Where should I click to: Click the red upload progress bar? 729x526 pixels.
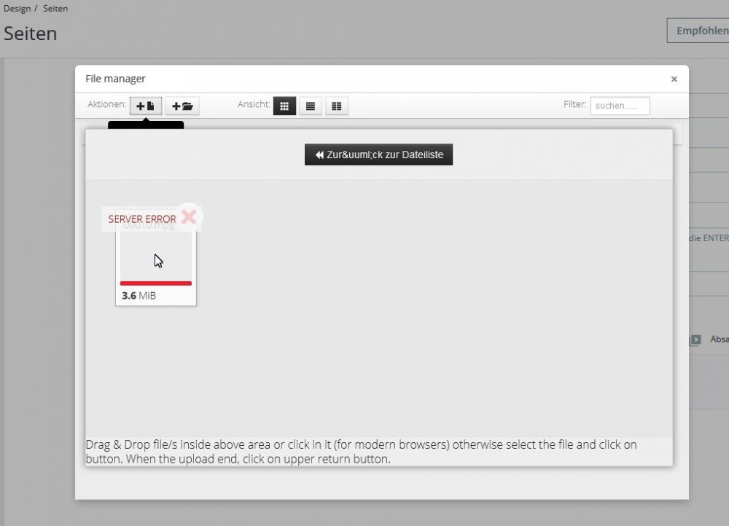point(156,283)
